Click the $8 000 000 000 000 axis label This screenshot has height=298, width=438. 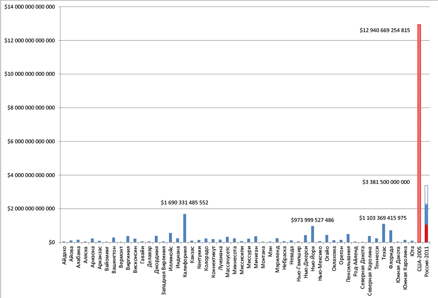point(30,108)
